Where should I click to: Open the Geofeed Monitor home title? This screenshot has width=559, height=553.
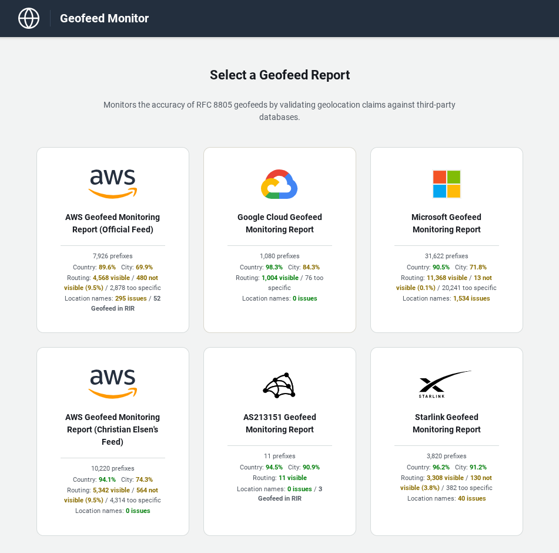(104, 18)
